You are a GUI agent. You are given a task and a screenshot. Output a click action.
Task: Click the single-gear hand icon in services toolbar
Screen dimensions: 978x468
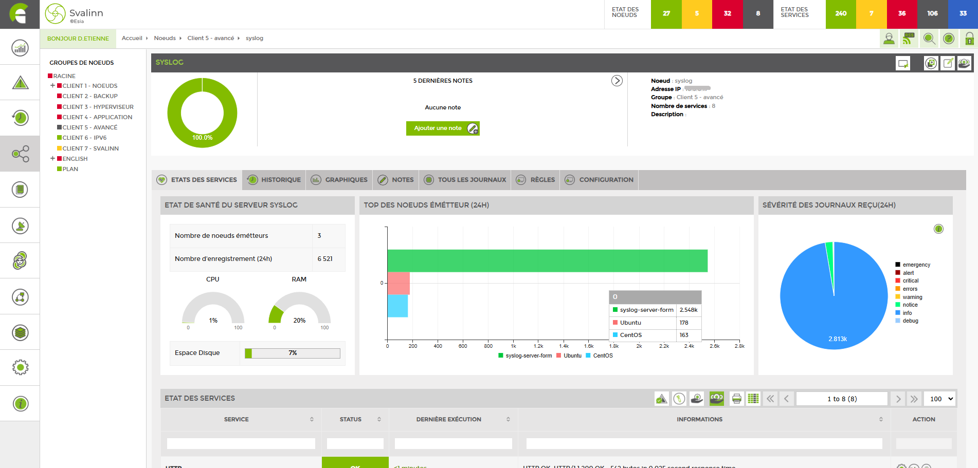(x=697, y=399)
